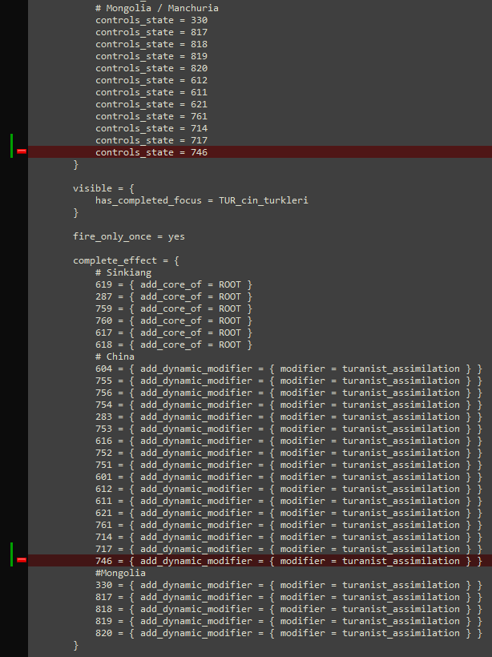
Task: Click the 717 add_dynamic_modifier line
Action: (x=288, y=549)
